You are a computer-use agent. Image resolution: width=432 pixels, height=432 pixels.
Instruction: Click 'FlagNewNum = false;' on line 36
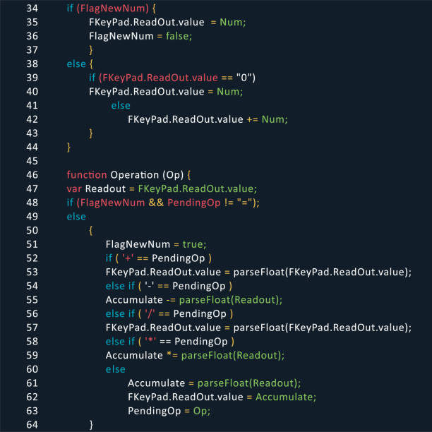tap(140, 36)
